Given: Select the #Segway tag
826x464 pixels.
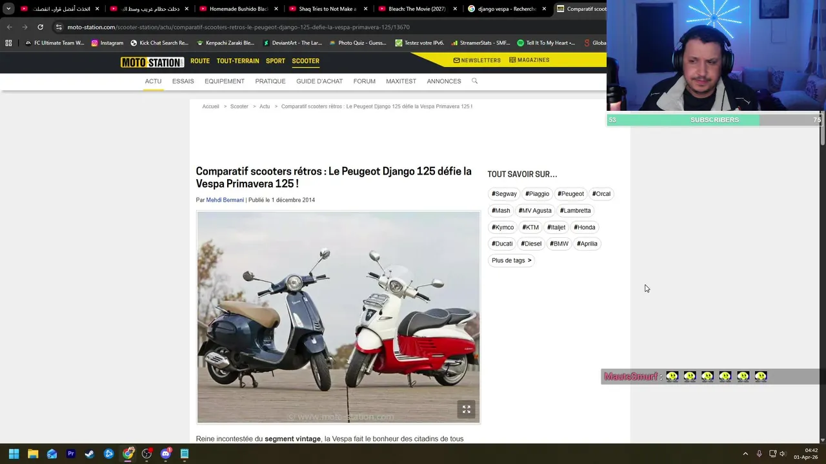Looking at the screenshot, I should (504, 194).
